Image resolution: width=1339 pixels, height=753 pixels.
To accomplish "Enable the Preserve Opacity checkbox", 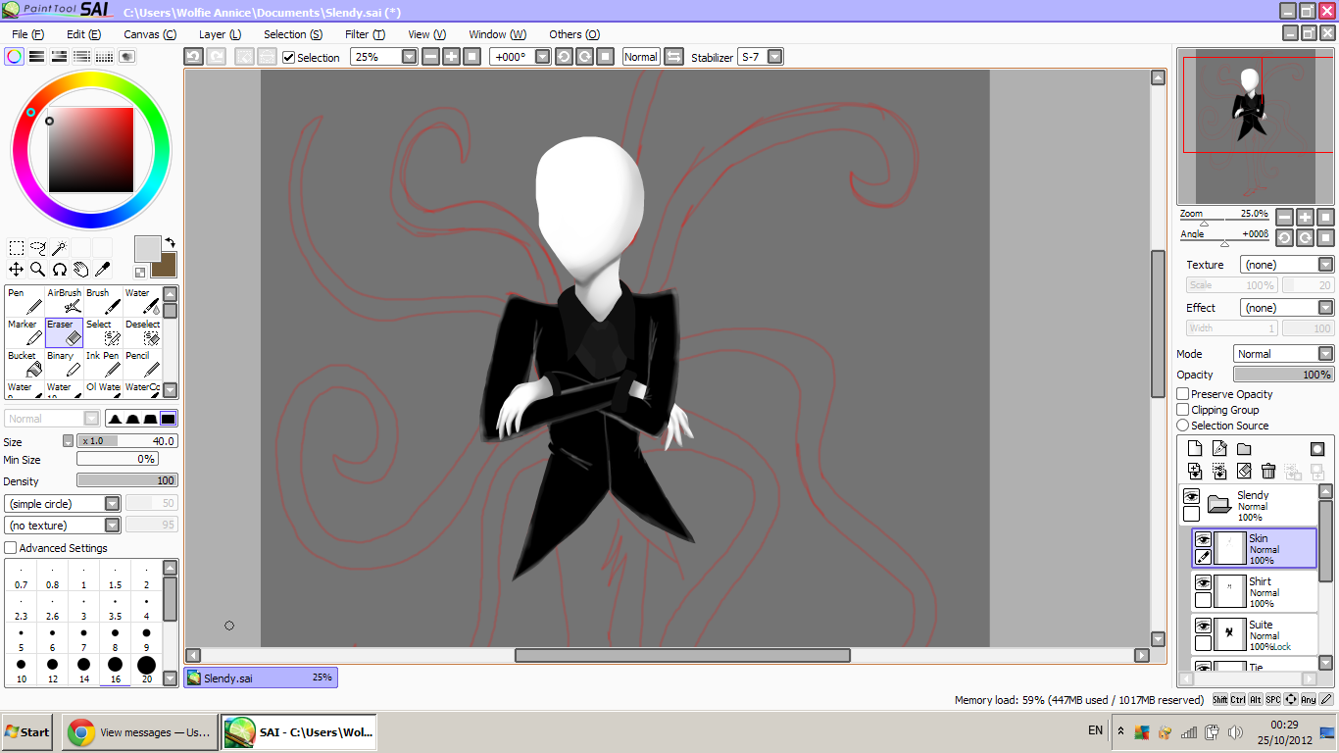I will pyautogui.click(x=1183, y=394).
